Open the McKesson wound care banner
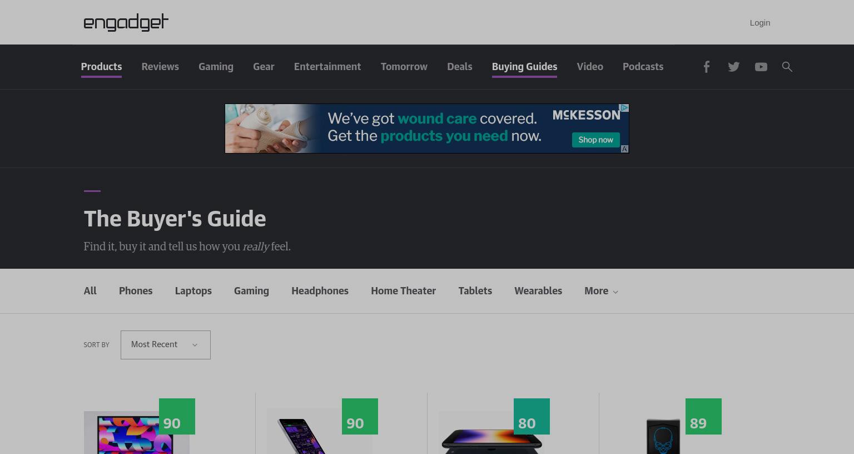854x454 pixels. pyautogui.click(x=426, y=129)
